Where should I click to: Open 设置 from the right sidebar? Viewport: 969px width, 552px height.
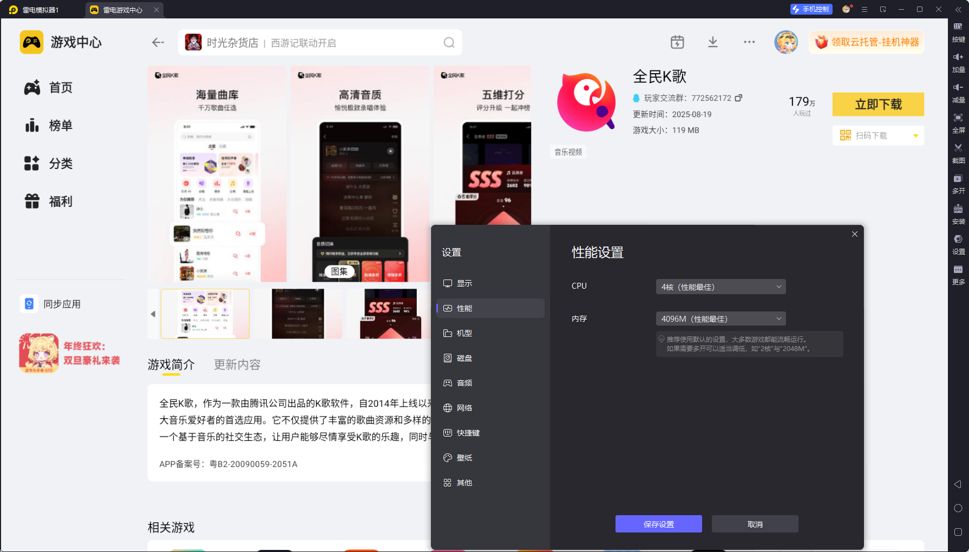pos(958,245)
